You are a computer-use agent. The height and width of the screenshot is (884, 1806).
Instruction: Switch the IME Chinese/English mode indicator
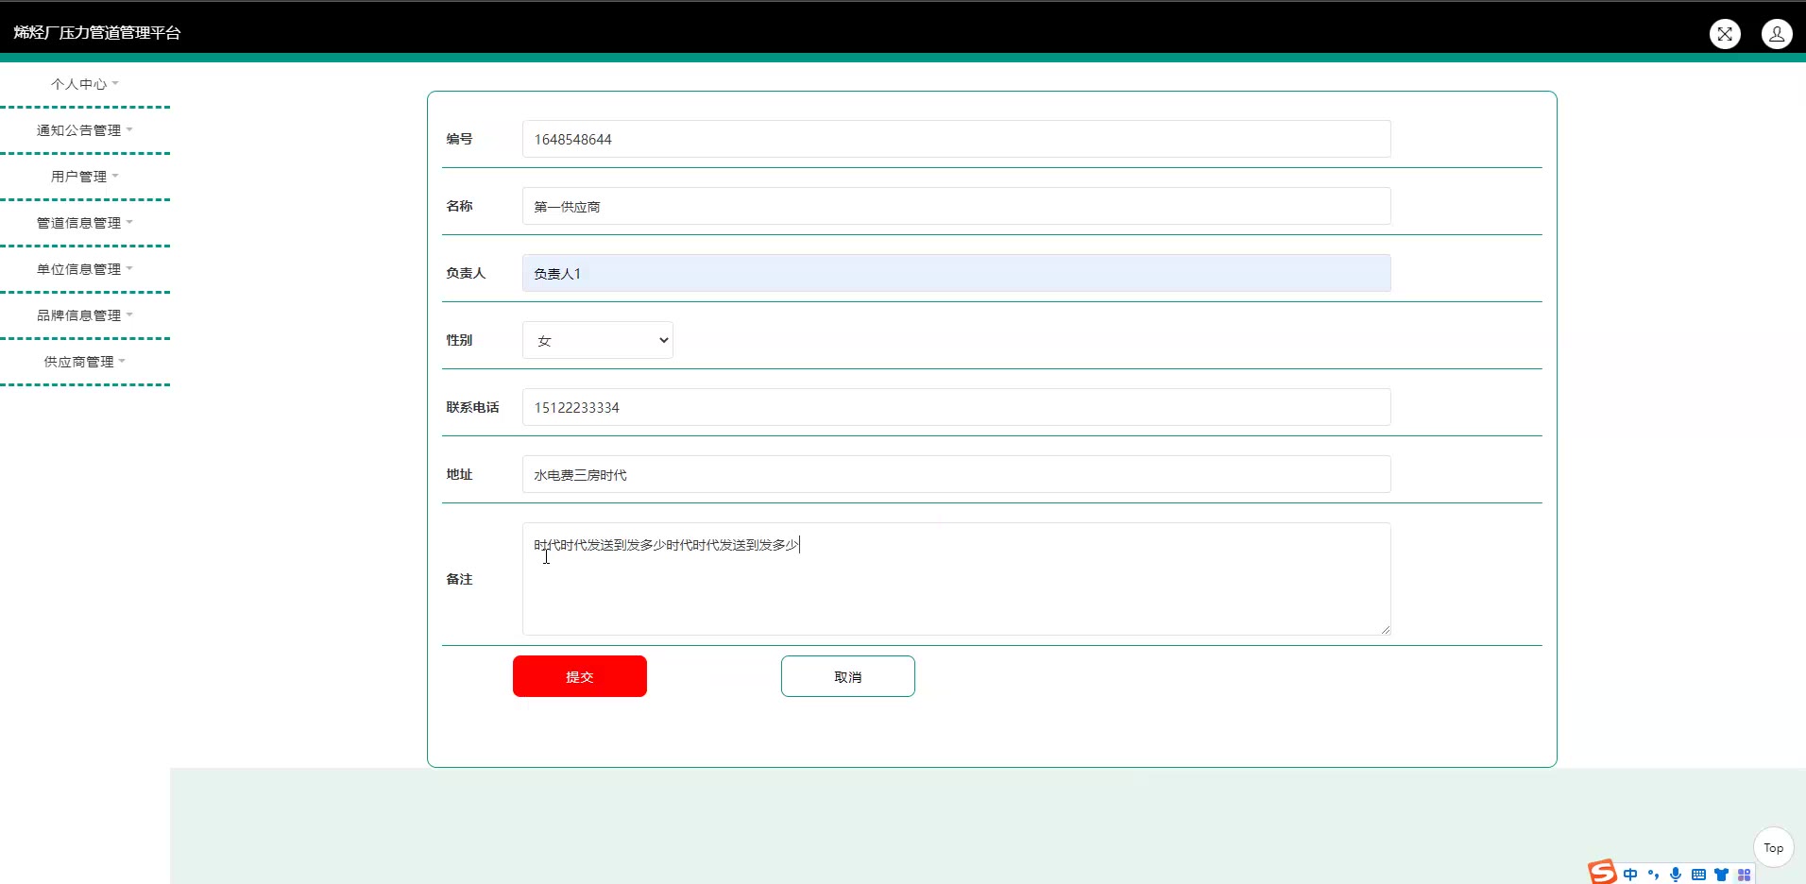coord(1630,875)
